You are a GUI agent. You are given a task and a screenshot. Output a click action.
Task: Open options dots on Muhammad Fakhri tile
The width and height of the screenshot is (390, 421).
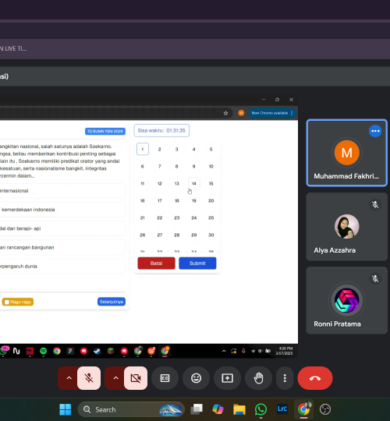pos(375,131)
